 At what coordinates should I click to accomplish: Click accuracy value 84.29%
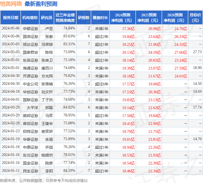pos(69,170)
